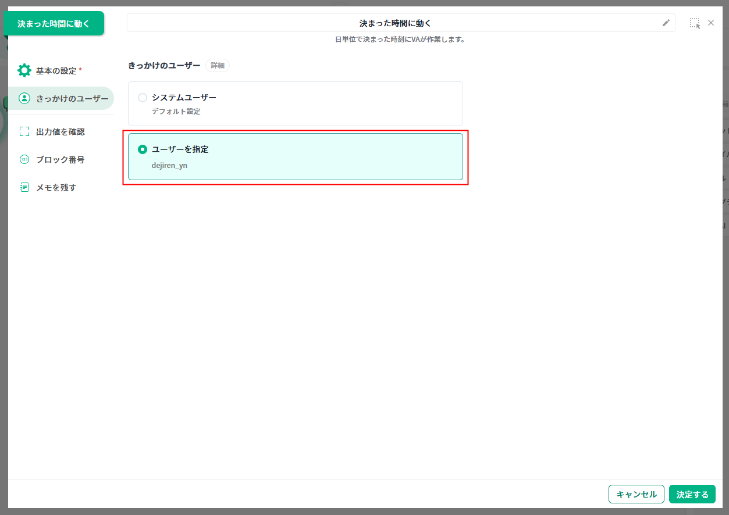Image resolution: width=729 pixels, height=515 pixels.
Task: Open the メモを残す section
Action: coord(56,187)
